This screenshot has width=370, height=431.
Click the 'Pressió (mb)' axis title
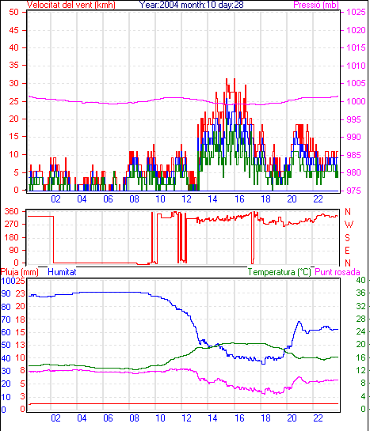316,5
